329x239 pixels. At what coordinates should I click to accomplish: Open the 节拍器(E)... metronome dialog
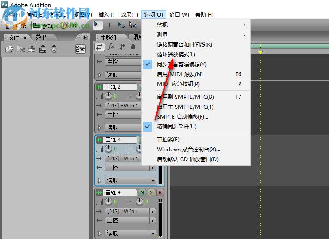pos(196,140)
